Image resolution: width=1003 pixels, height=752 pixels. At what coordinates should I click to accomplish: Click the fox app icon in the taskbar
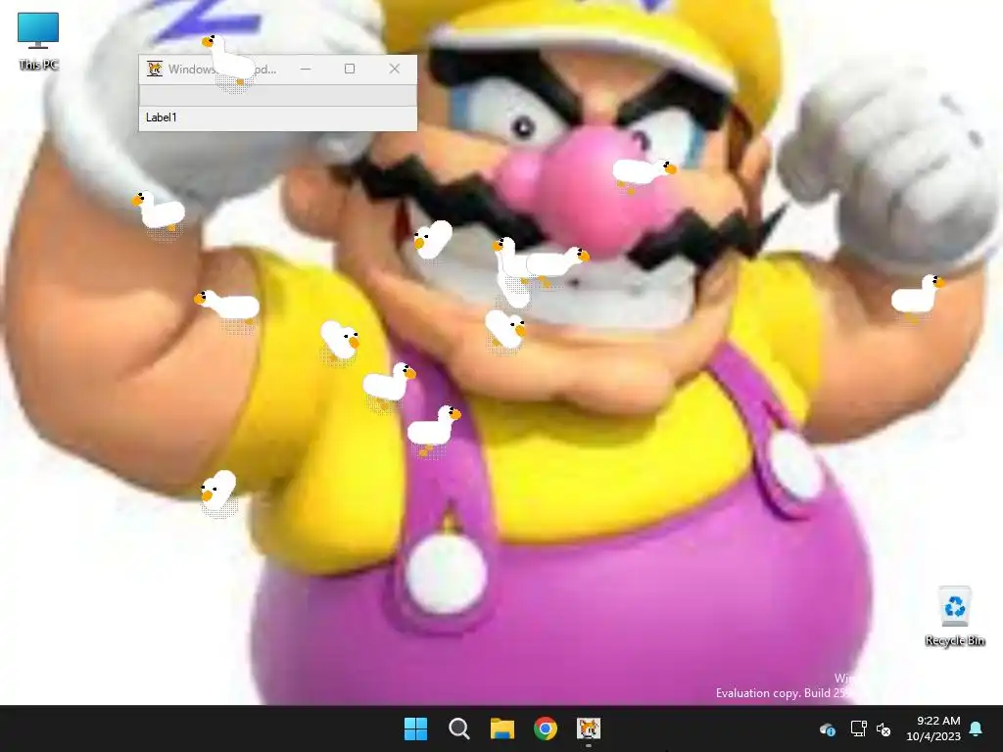[589, 728]
